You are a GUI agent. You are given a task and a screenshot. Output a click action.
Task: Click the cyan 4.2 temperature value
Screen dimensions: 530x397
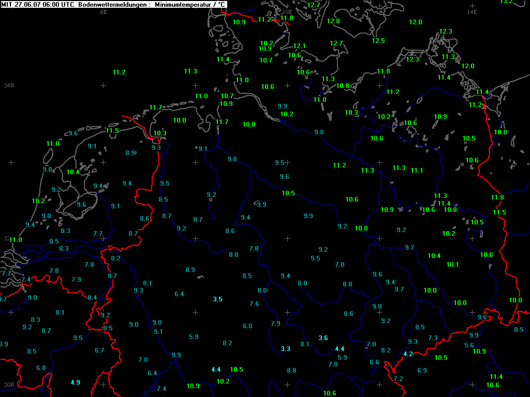click(x=408, y=354)
